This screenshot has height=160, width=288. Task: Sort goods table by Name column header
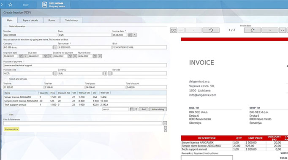(x=21, y=93)
